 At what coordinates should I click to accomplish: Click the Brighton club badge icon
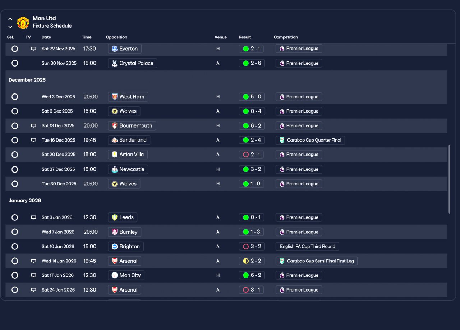(x=115, y=247)
